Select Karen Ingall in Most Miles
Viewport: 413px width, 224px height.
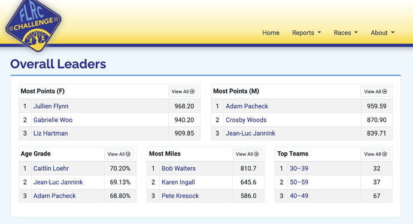[x=178, y=182]
